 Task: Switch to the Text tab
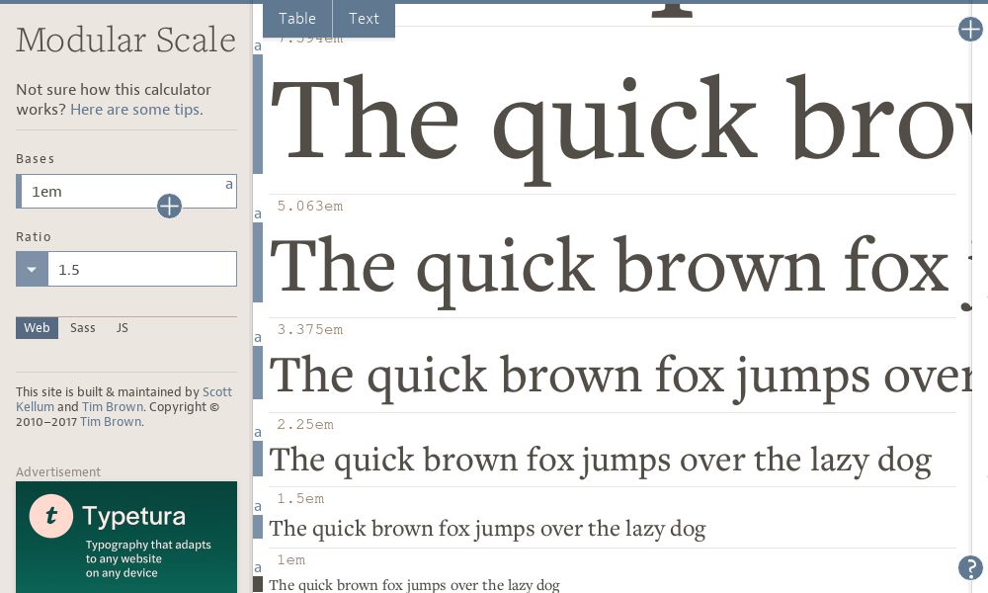[364, 19]
